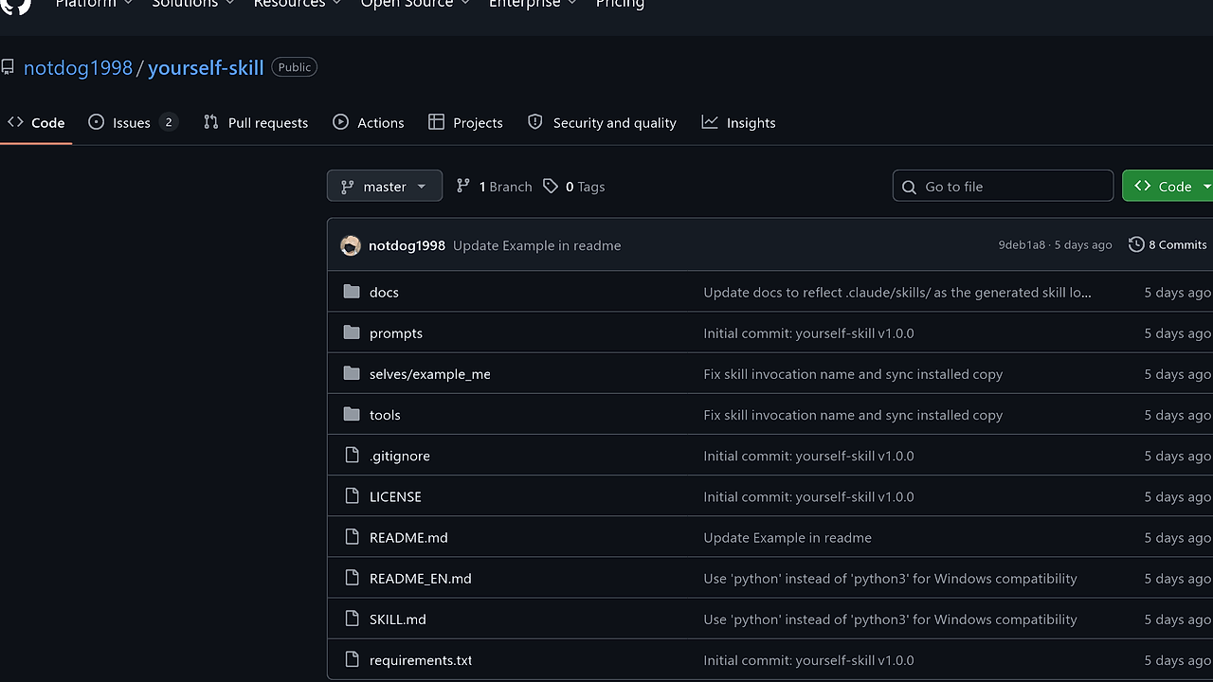Click the file icon of LICENSE row

click(353, 496)
